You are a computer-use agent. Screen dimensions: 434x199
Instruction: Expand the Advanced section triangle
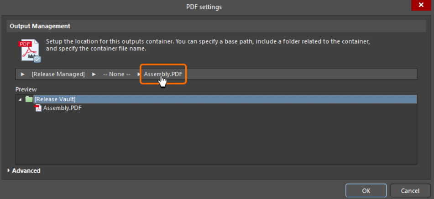(9, 171)
